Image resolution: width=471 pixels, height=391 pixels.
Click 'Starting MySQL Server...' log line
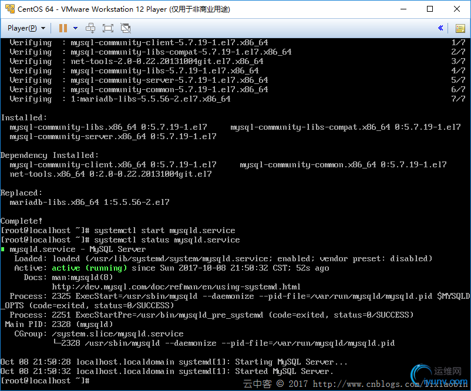point(291,362)
